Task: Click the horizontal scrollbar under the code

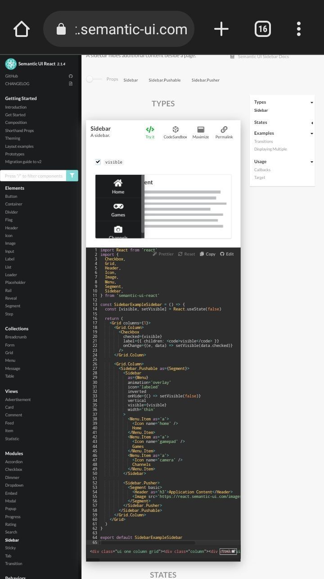Action: coord(148,543)
